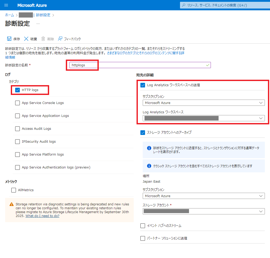
Task: Click the 宛先の詳細 heading
Action: coord(145,75)
